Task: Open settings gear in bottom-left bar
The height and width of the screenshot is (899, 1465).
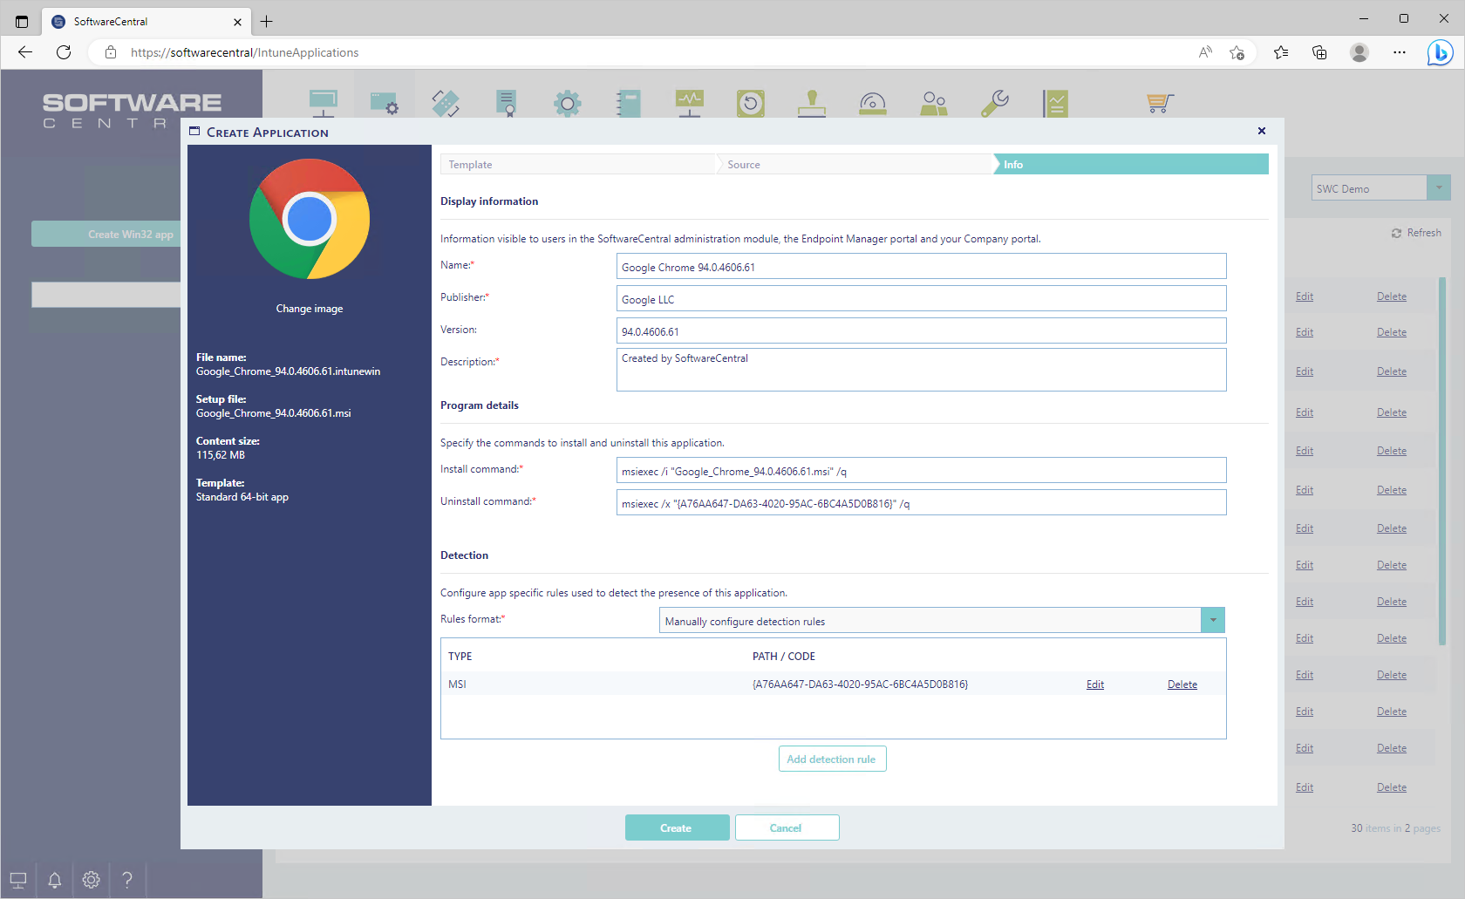Action: [x=91, y=880]
